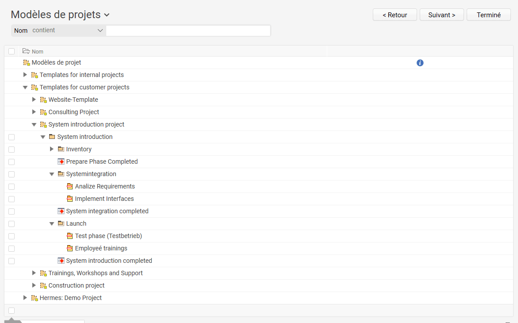Click the Inventory folder icon

tap(61, 149)
